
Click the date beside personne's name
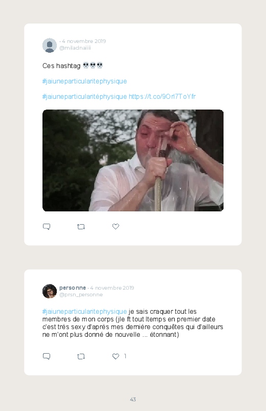click(112, 288)
